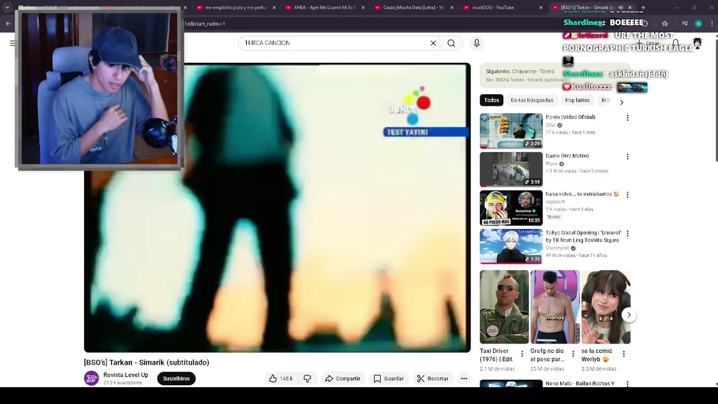
Task: Open options menu for bana volvé video
Action: tap(628, 195)
